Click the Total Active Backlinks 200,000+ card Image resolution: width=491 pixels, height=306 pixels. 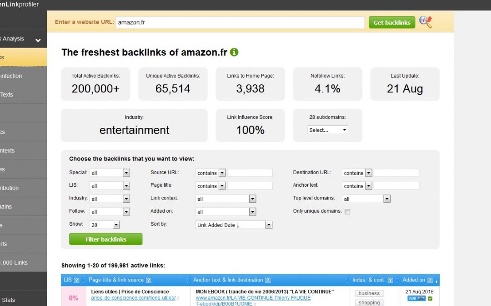(x=95, y=84)
